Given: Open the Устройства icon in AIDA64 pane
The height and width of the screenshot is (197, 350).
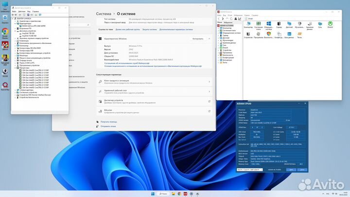Looking at the screenshot, I should (248, 34).
